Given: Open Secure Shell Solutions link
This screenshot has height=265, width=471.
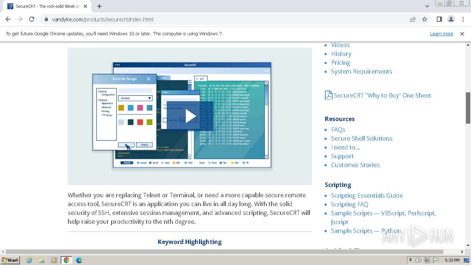Looking at the screenshot, I should [362, 138].
